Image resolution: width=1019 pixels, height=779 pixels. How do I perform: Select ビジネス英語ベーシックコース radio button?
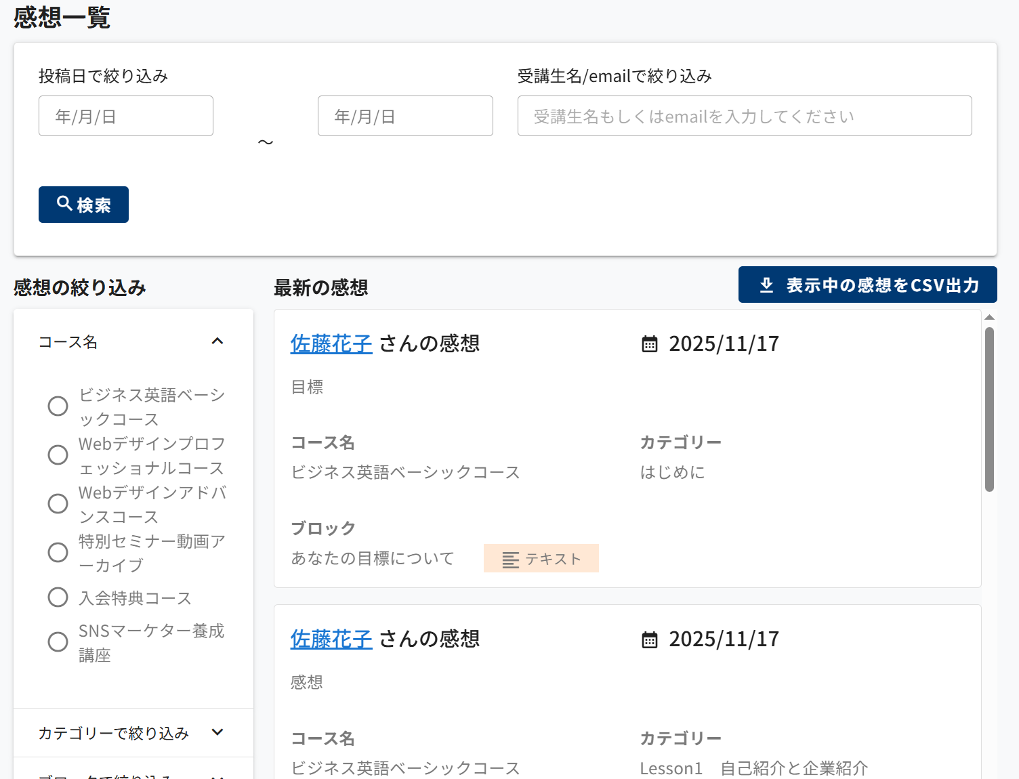[x=58, y=406]
